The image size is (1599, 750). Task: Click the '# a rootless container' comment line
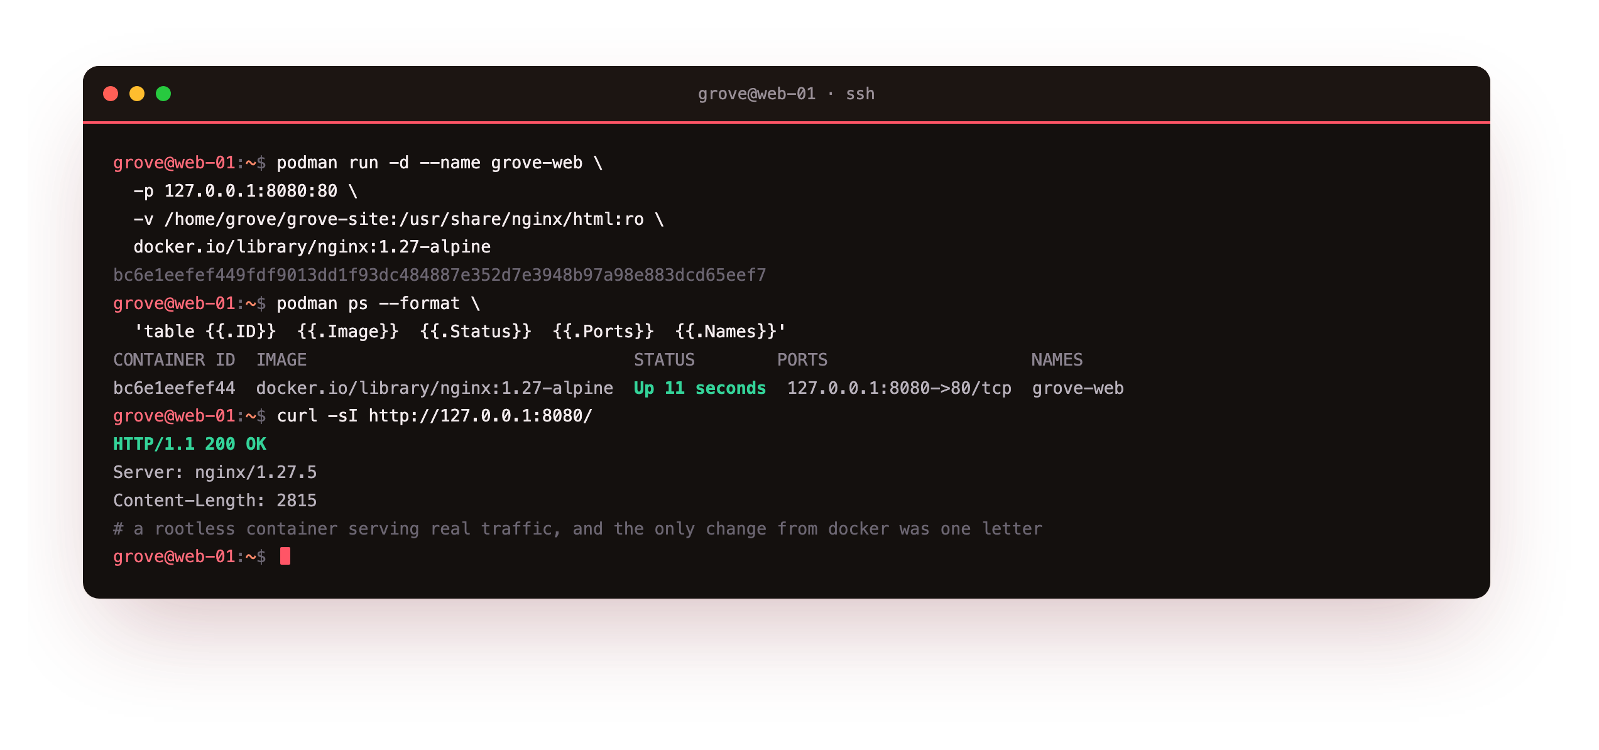(577, 529)
